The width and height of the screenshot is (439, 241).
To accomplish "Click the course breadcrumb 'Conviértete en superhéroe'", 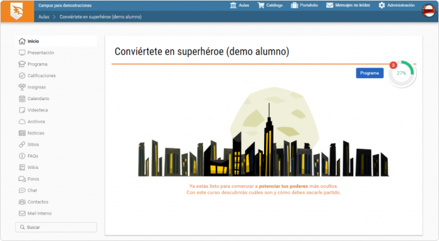I will pos(100,17).
